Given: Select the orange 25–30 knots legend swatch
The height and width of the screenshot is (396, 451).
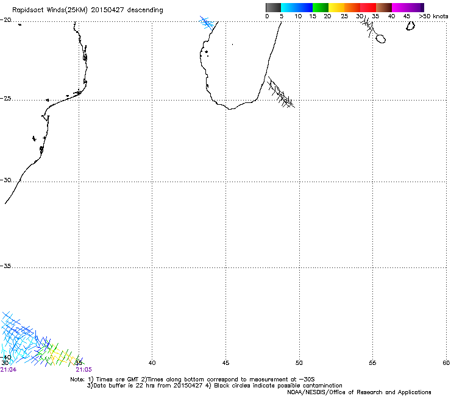Looking at the screenshot, I should pos(352,7).
